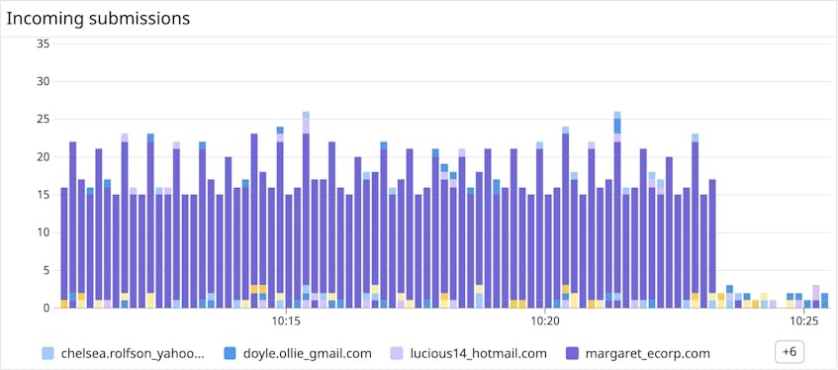Click the chelsea.rolfson_yahoo legend color swatch
Image resolution: width=838 pixels, height=370 pixels.
point(47,353)
